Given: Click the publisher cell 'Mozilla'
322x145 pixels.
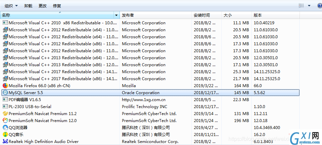Looking at the screenshot, I should click(x=129, y=85).
